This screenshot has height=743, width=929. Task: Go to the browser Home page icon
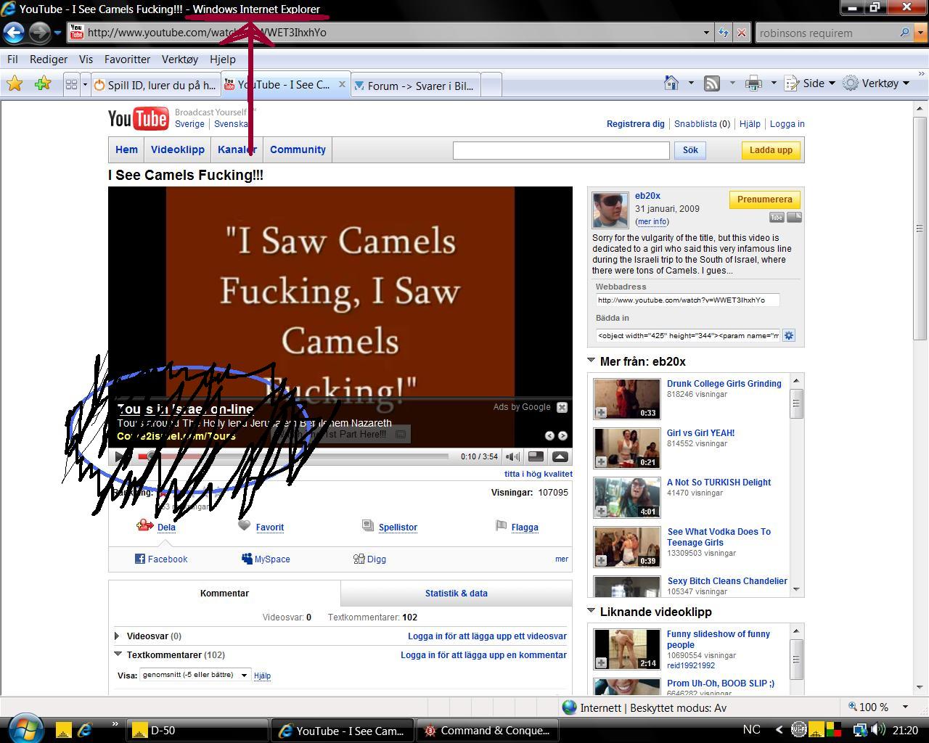pyautogui.click(x=671, y=83)
